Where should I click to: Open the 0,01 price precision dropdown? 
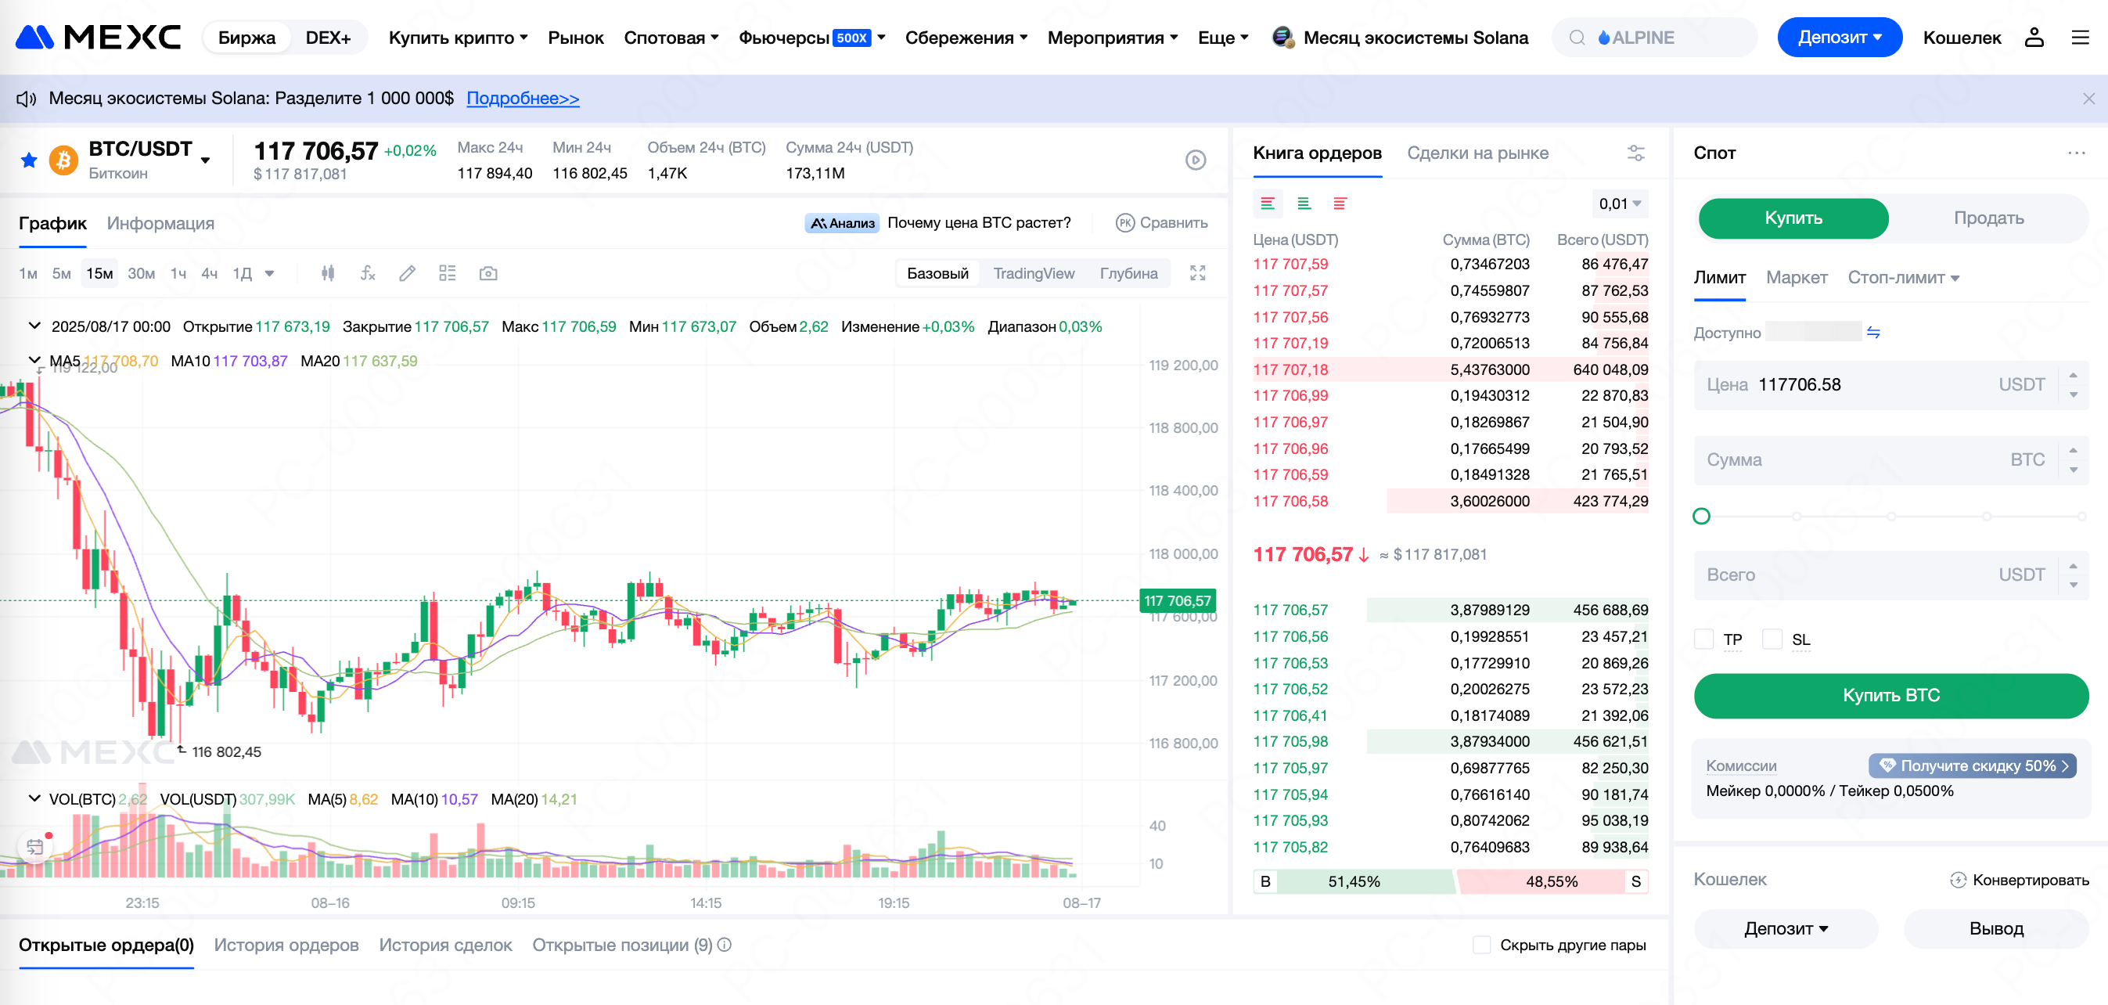point(1621,204)
